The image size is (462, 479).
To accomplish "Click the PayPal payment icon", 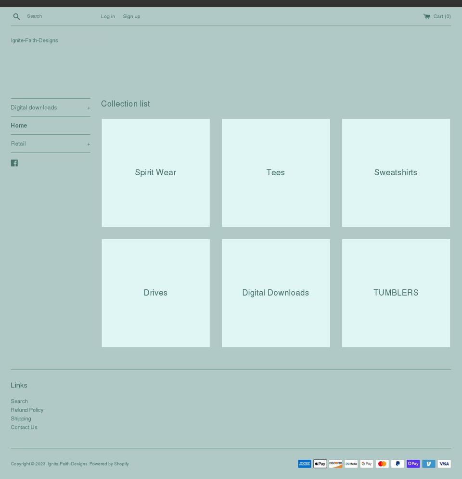I will point(398,464).
